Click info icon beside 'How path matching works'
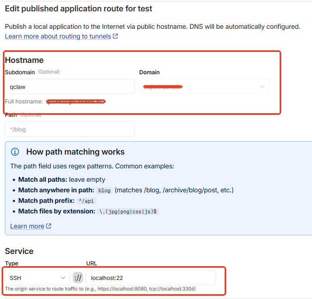 click(15, 152)
